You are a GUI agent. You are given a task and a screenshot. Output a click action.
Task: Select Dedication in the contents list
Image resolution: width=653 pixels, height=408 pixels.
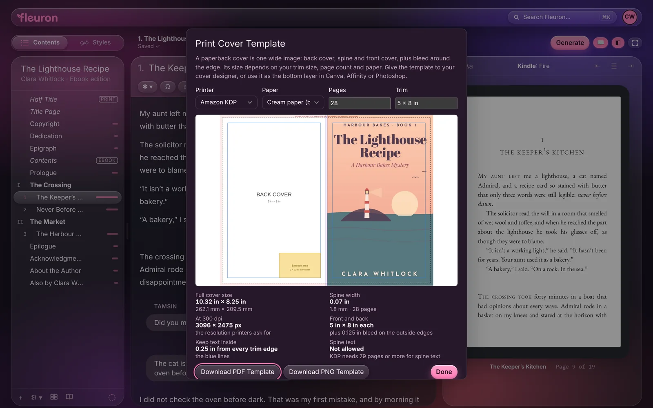[x=68, y=136]
